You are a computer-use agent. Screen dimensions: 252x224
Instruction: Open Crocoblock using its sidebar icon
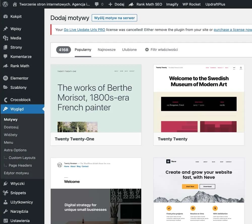tap(6, 100)
